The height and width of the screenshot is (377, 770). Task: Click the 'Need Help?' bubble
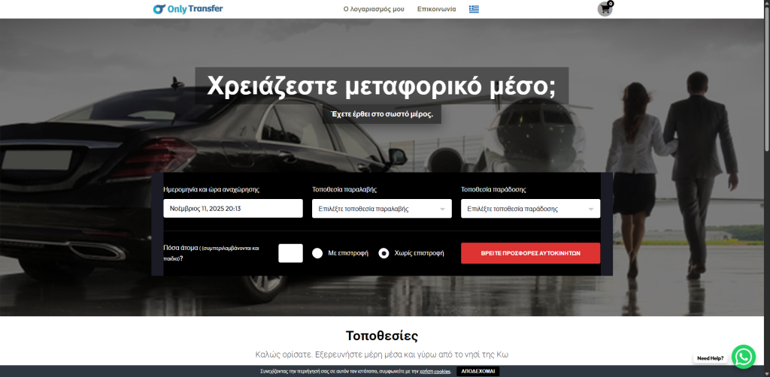pyautogui.click(x=709, y=358)
